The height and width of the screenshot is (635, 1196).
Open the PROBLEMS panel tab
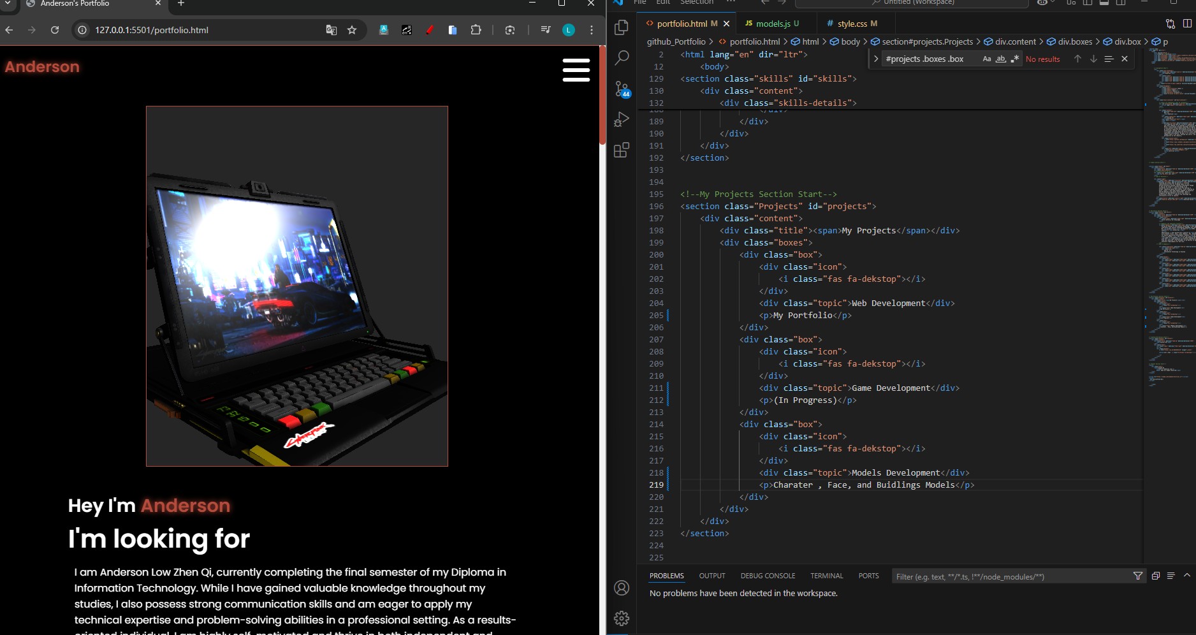tap(667, 576)
